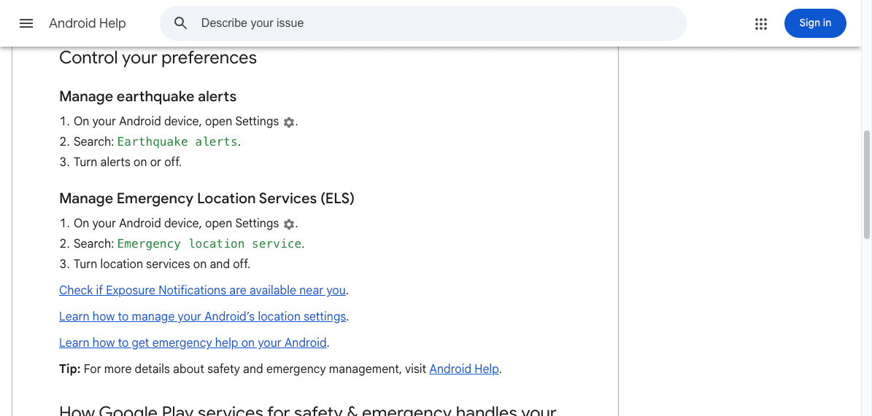Click the page vertical scrollbar thumb
This screenshot has width=872, height=416.
[x=866, y=185]
